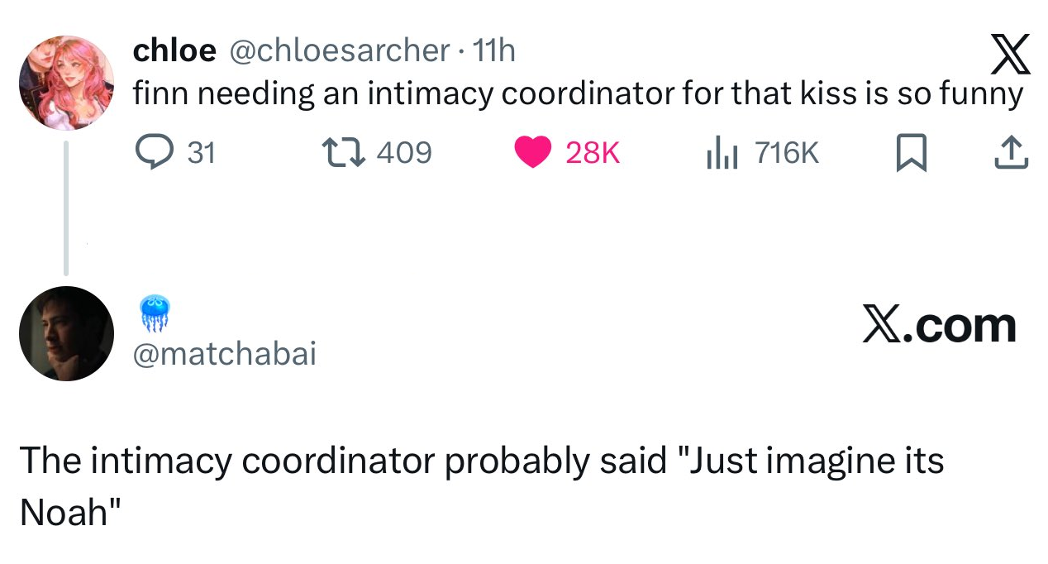The image size is (1048, 564).
Task: Click the X.com logo text
Action: (x=939, y=325)
